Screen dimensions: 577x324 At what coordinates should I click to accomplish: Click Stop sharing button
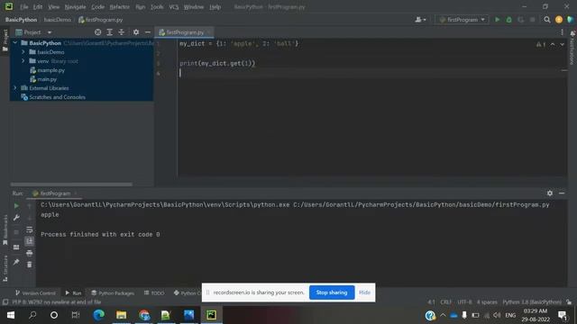pyautogui.click(x=332, y=292)
